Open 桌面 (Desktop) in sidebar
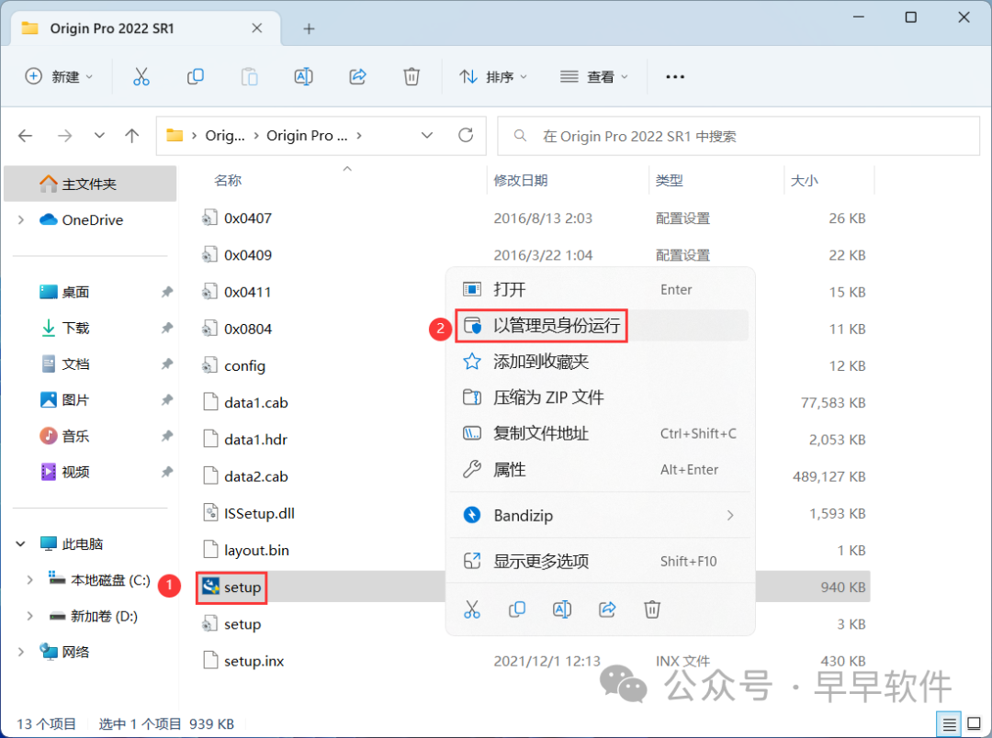 (75, 292)
